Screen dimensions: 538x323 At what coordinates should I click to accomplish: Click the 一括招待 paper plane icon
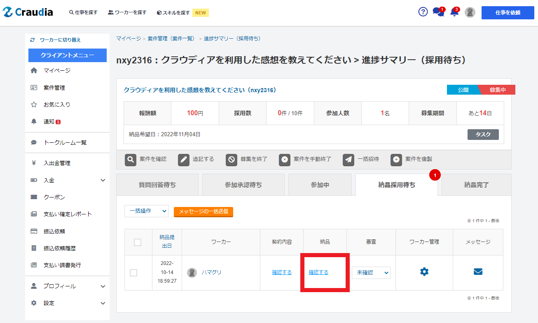point(349,160)
